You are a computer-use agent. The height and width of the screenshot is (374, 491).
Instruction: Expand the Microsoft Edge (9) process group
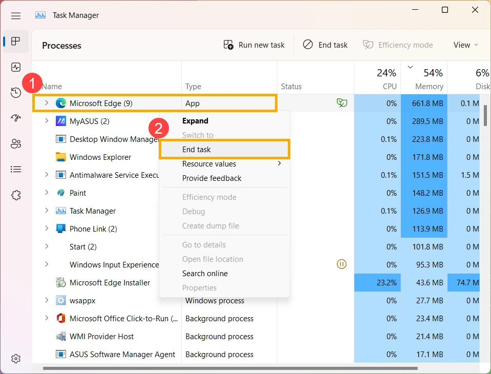pos(47,103)
